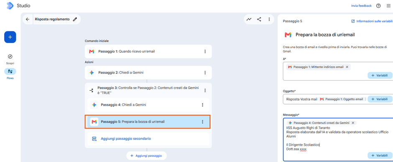Select Passaggio 3 Controlla se condition
The image size is (393, 162).
coord(148,90)
